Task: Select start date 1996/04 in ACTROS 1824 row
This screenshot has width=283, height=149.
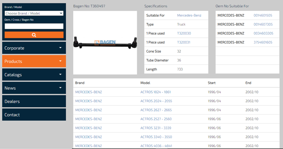Action: point(214,92)
